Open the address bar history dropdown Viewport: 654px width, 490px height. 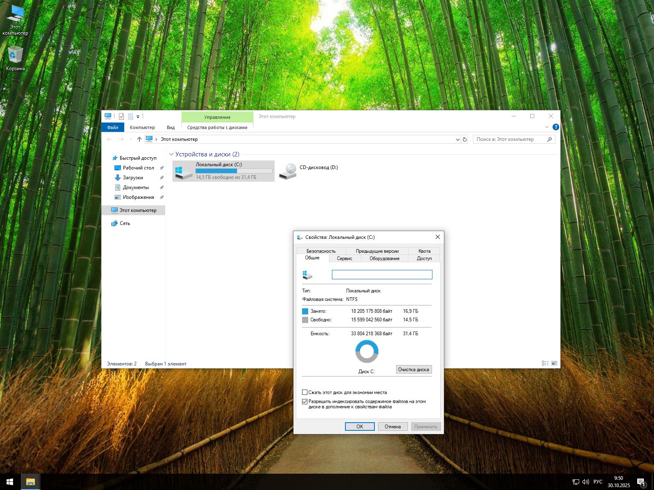point(457,139)
